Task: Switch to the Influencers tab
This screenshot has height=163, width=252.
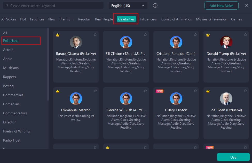Action: [x=148, y=19]
